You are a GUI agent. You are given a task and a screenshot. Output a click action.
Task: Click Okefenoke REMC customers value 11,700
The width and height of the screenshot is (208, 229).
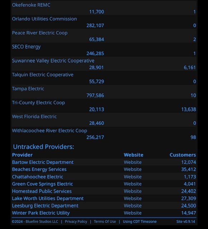point(96,12)
